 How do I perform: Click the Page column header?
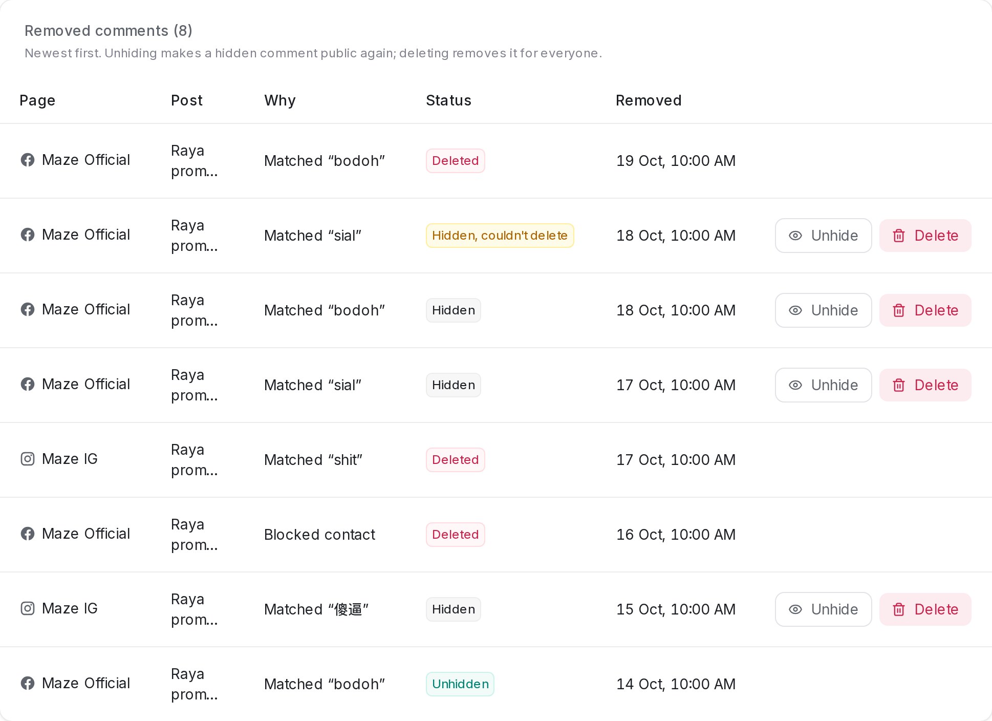37,100
